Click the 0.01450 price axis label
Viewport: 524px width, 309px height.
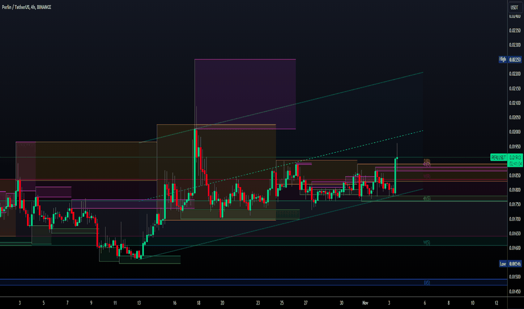(514, 292)
